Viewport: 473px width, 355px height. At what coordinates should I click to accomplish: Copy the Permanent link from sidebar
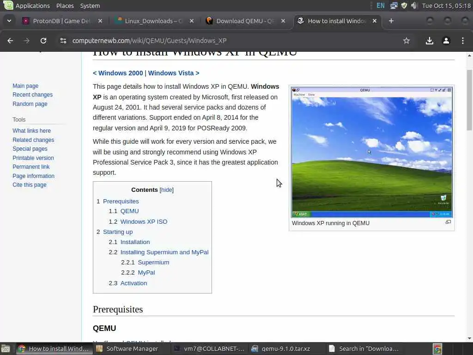point(31,166)
